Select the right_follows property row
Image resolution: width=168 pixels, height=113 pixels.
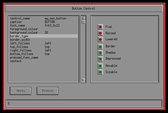tap(44, 50)
